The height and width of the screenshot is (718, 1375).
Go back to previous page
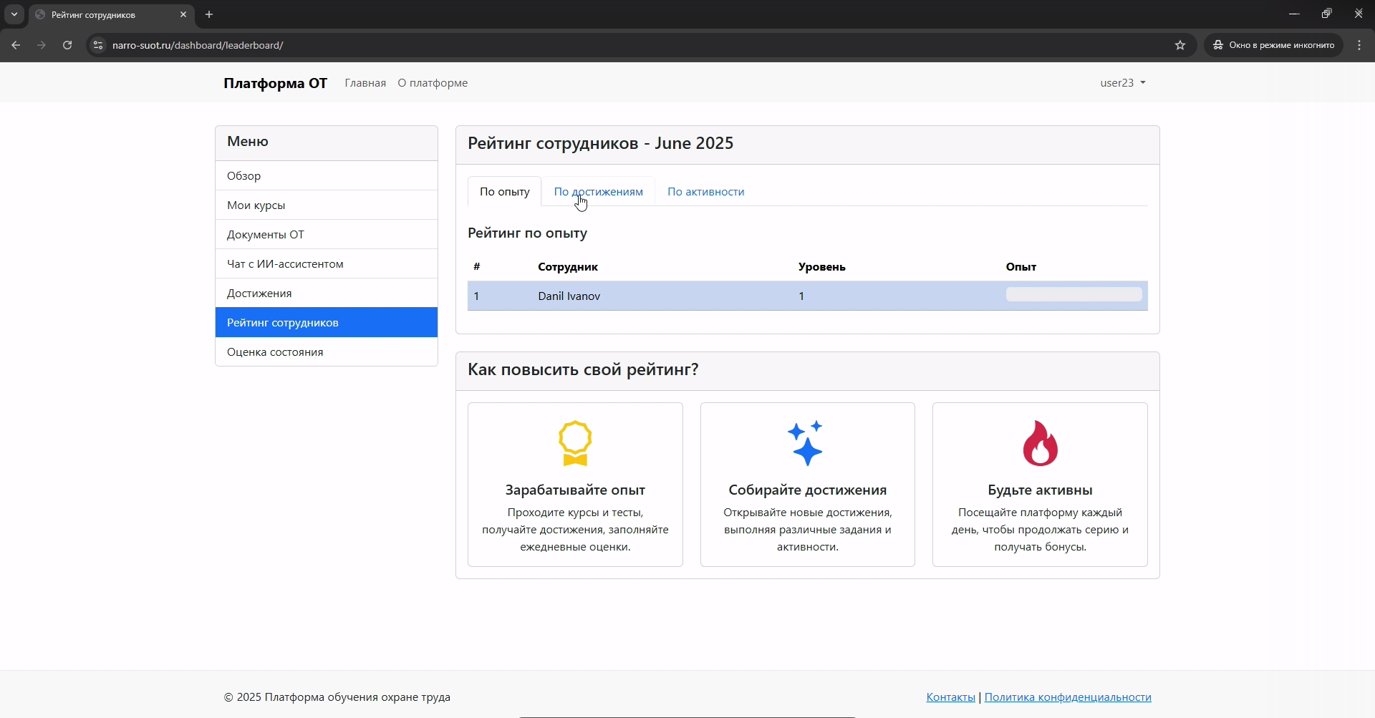[x=16, y=45]
